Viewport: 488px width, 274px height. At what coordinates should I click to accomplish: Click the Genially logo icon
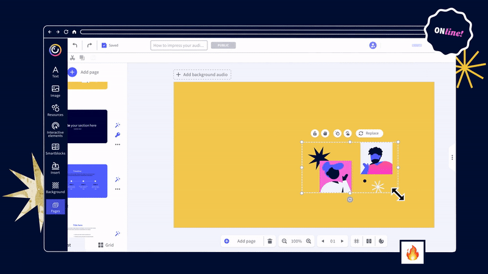click(x=56, y=50)
